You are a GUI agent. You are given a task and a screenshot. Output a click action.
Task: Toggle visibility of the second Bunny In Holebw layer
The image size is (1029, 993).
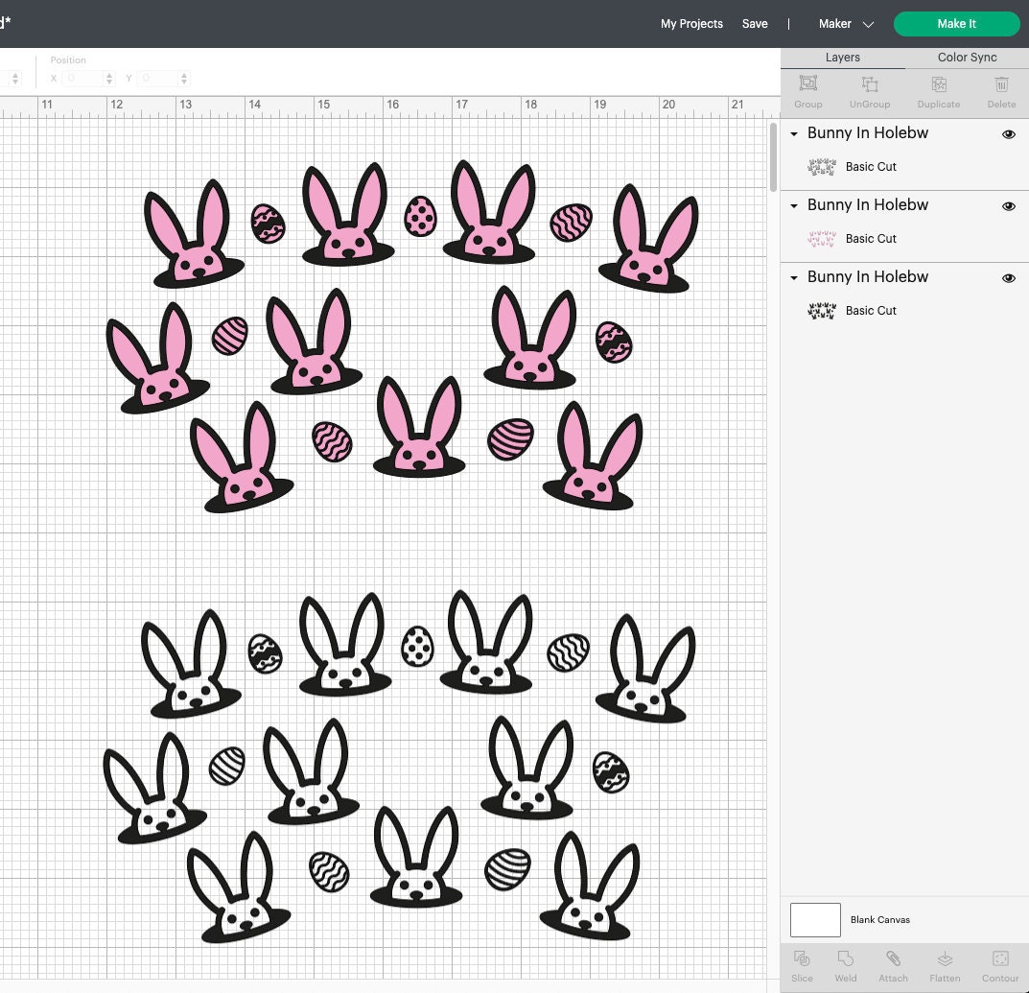click(x=1008, y=206)
